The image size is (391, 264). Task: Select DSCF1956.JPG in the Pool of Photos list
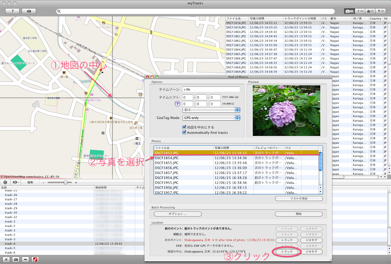pos(236,188)
